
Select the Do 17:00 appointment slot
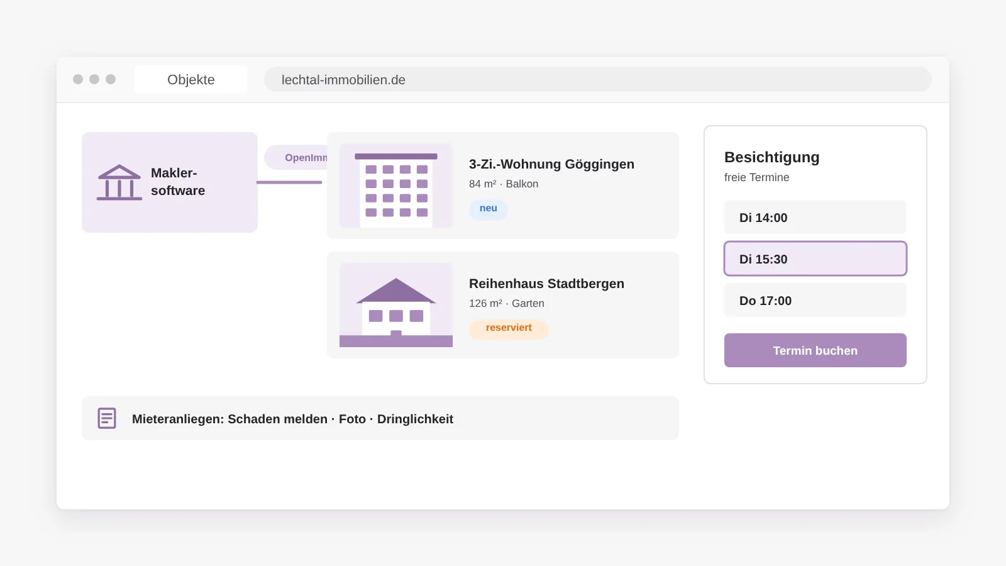coord(815,300)
